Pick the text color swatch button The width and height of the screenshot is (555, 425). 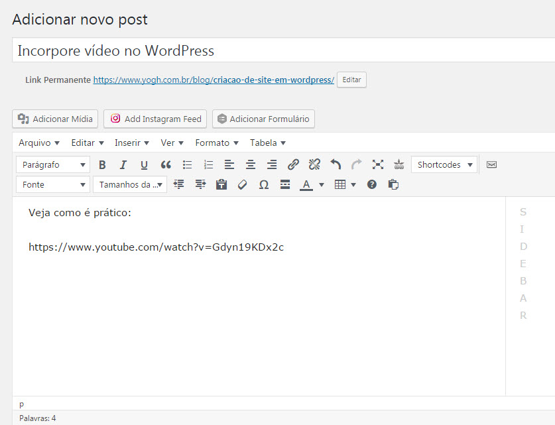click(306, 184)
